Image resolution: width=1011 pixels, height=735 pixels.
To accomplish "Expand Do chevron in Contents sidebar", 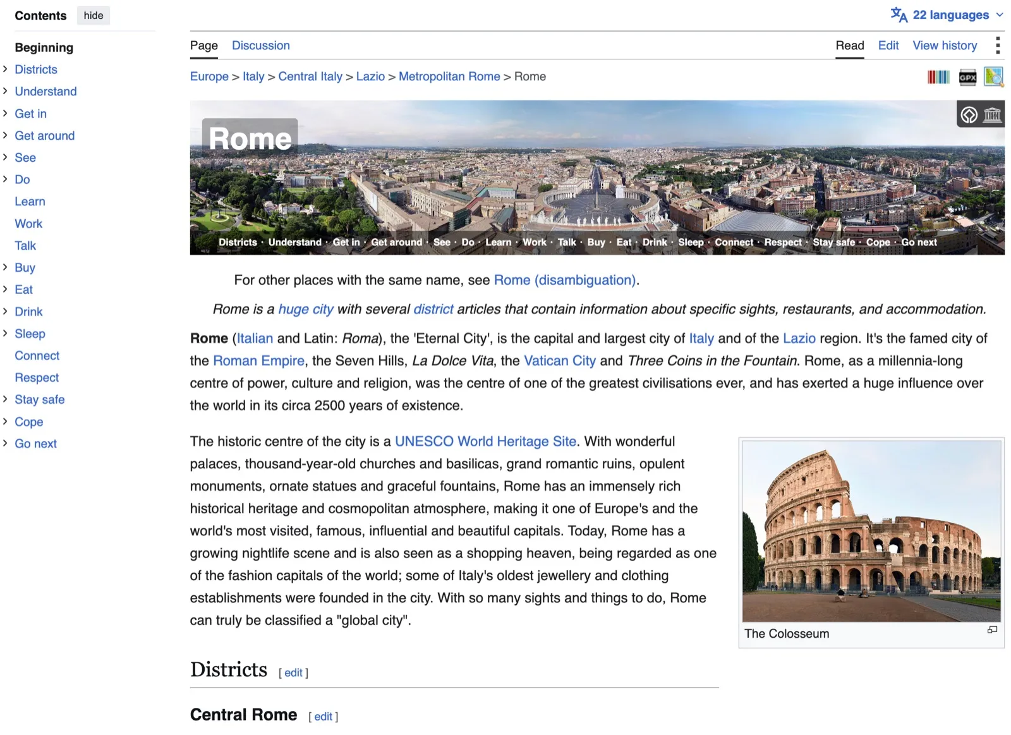I will click(x=5, y=179).
